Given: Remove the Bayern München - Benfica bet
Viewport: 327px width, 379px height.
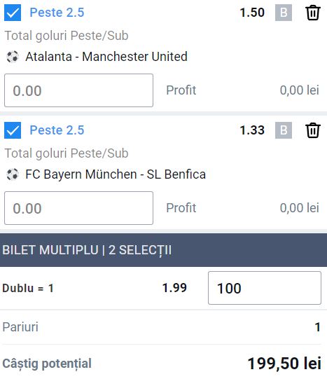Looking at the screenshot, I should coord(313,130).
